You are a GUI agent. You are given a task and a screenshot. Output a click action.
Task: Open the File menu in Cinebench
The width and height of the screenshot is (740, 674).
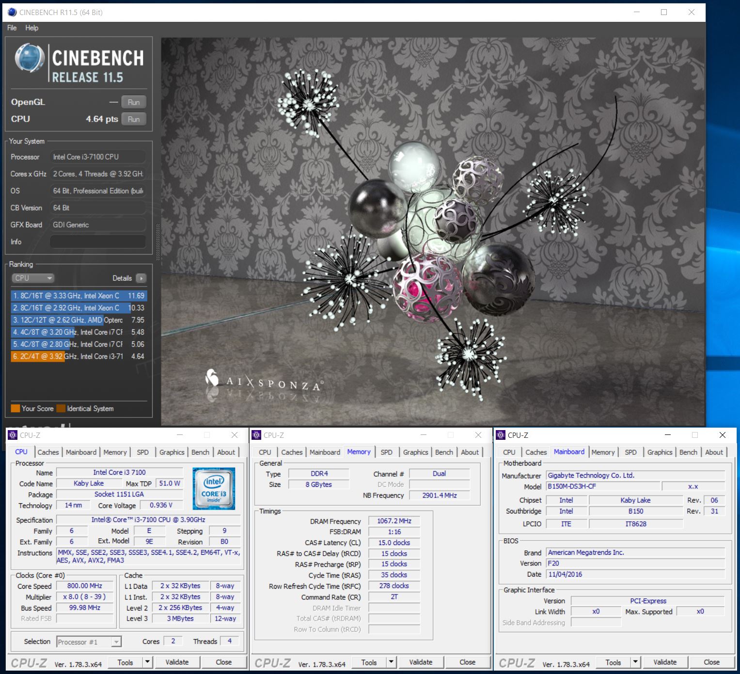pos(12,28)
